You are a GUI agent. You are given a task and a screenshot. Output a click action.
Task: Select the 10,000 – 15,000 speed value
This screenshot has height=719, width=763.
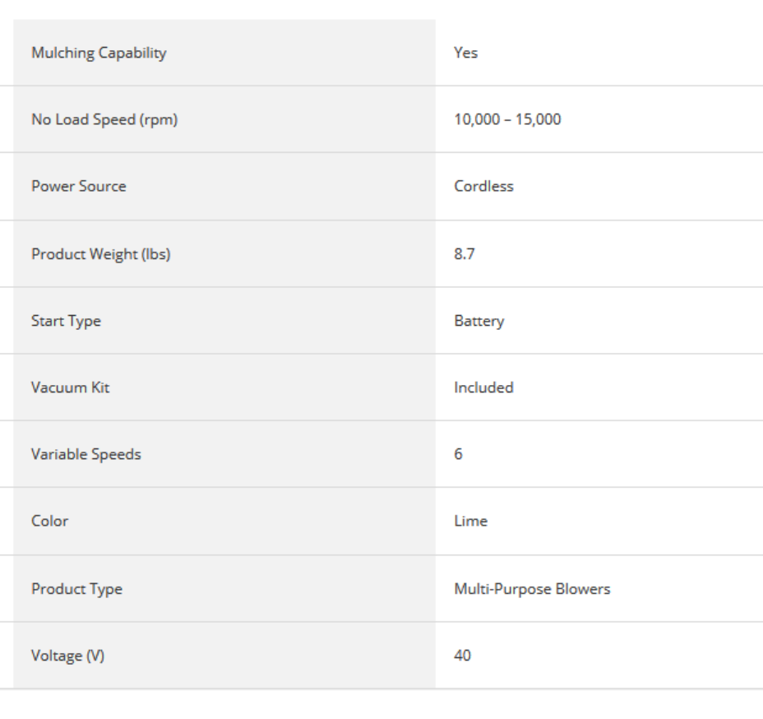click(x=507, y=119)
